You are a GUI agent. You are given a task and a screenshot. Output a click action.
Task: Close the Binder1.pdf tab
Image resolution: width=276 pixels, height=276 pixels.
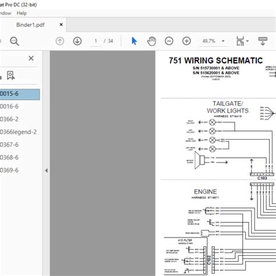61,24
